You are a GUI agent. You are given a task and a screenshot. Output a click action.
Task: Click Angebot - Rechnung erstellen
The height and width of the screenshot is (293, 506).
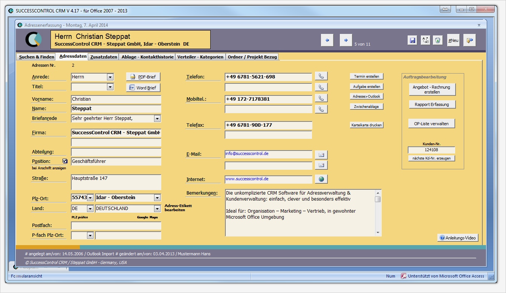coord(431,89)
